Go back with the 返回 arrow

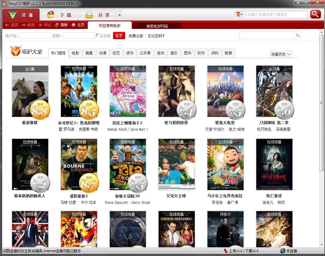11,25
